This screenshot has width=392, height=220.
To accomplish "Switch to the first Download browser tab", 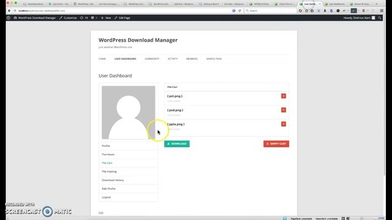I will coord(34,4).
